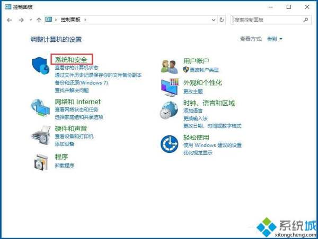Viewport: 318px width, 239px height.
Task: Open 通过文件历史记录保存你的文件备份副本
Action: 99,75
